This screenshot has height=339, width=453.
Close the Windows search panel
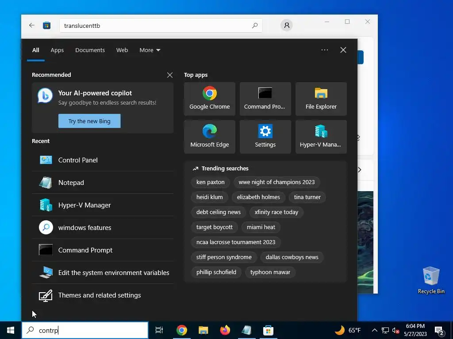click(x=343, y=50)
